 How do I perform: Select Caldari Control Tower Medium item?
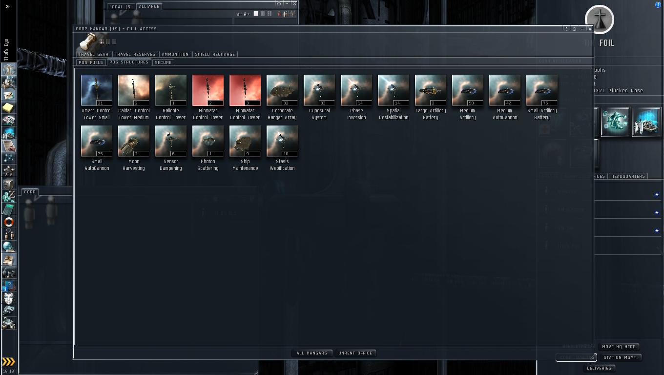(134, 97)
